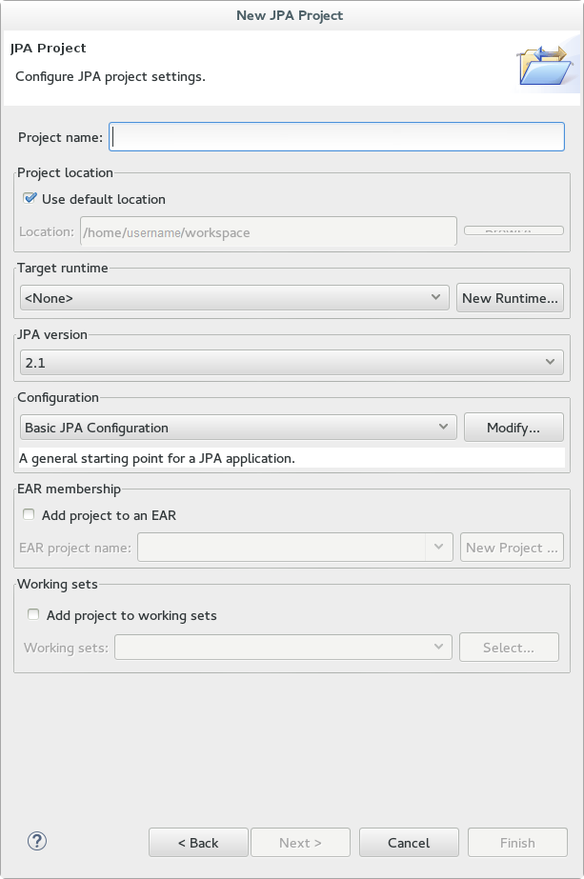Click the New Project... button
584x879 pixels.
coord(512,548)
